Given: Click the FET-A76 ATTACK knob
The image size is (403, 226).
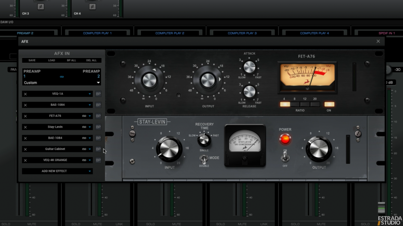Looking at the screenshot, I should click(x=249, y=67).
